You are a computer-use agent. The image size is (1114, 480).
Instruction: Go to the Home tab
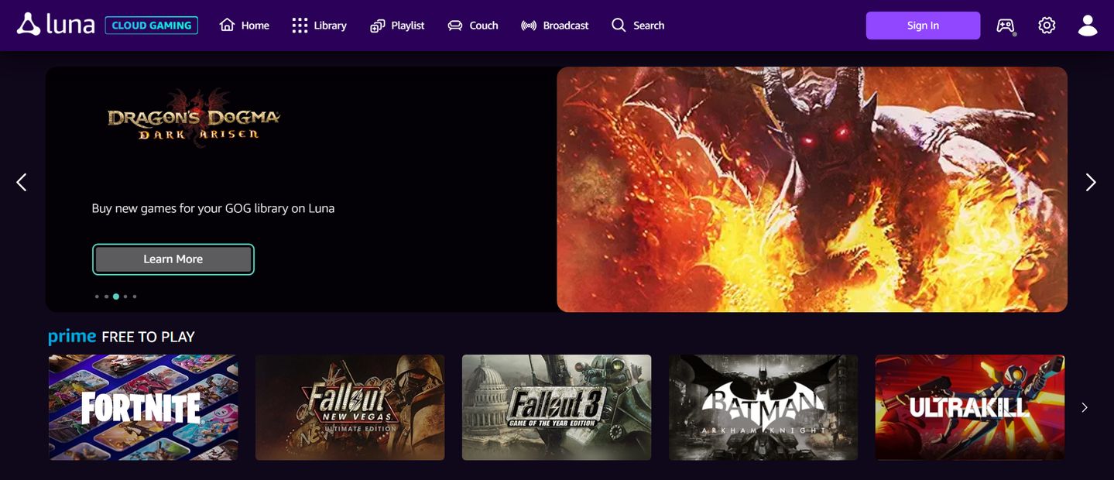[x=245, y=26]
